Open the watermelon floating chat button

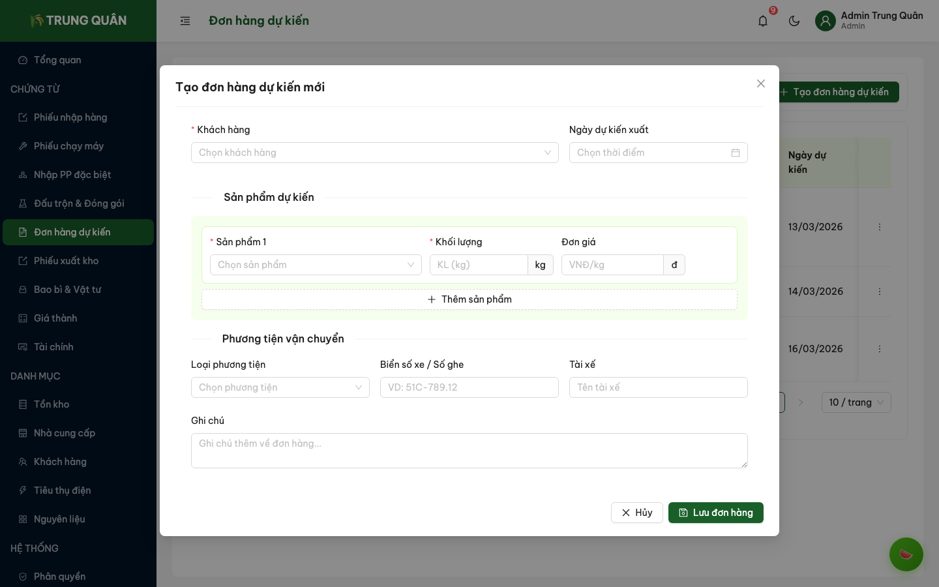[906, 554]
